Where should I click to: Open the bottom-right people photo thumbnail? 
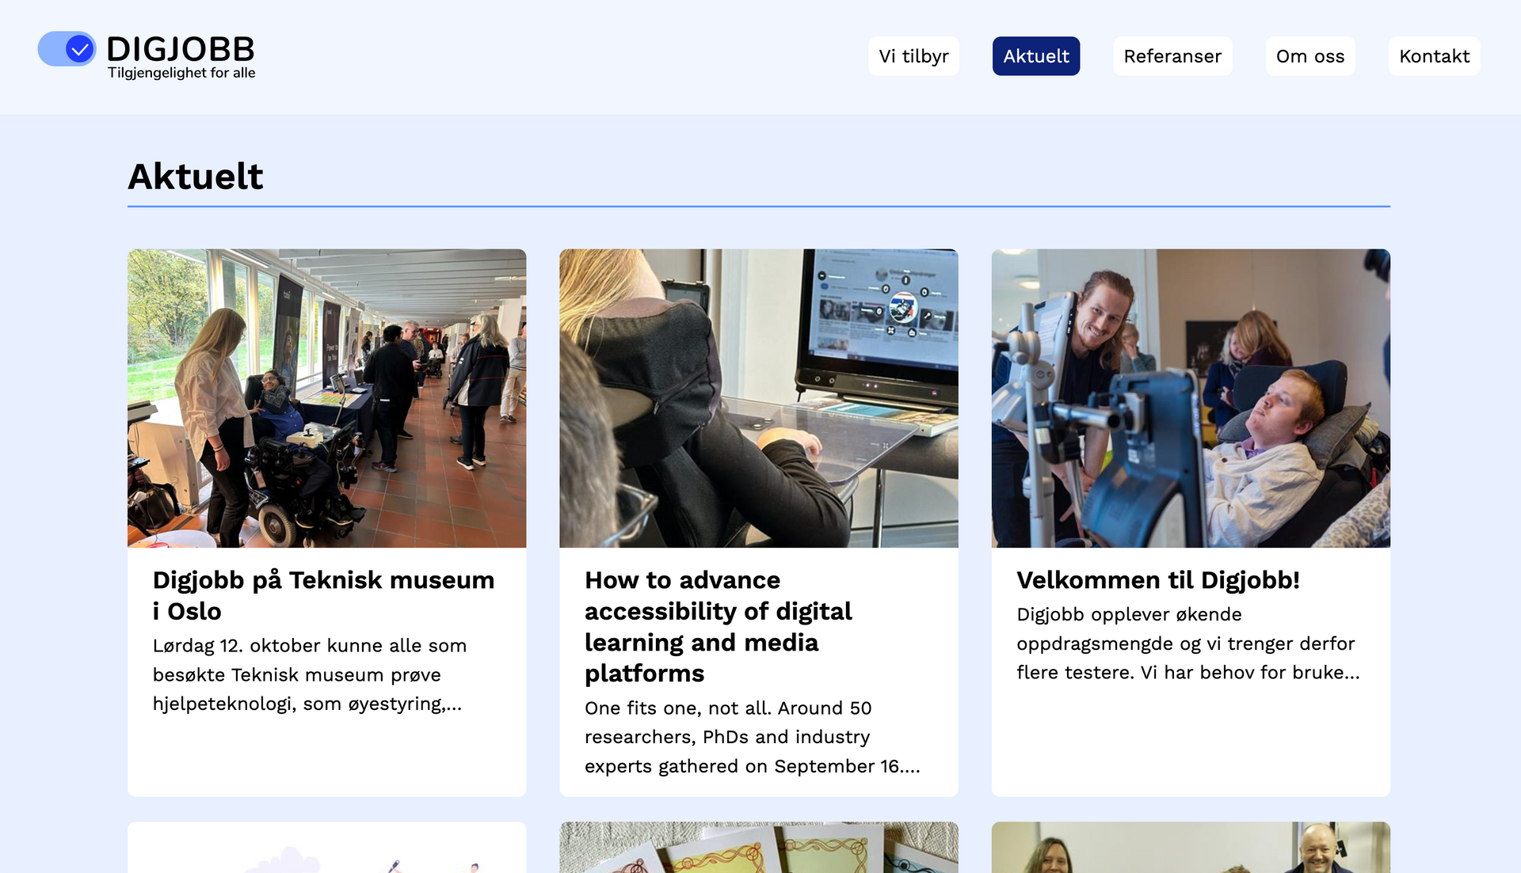coord(1190,848)
